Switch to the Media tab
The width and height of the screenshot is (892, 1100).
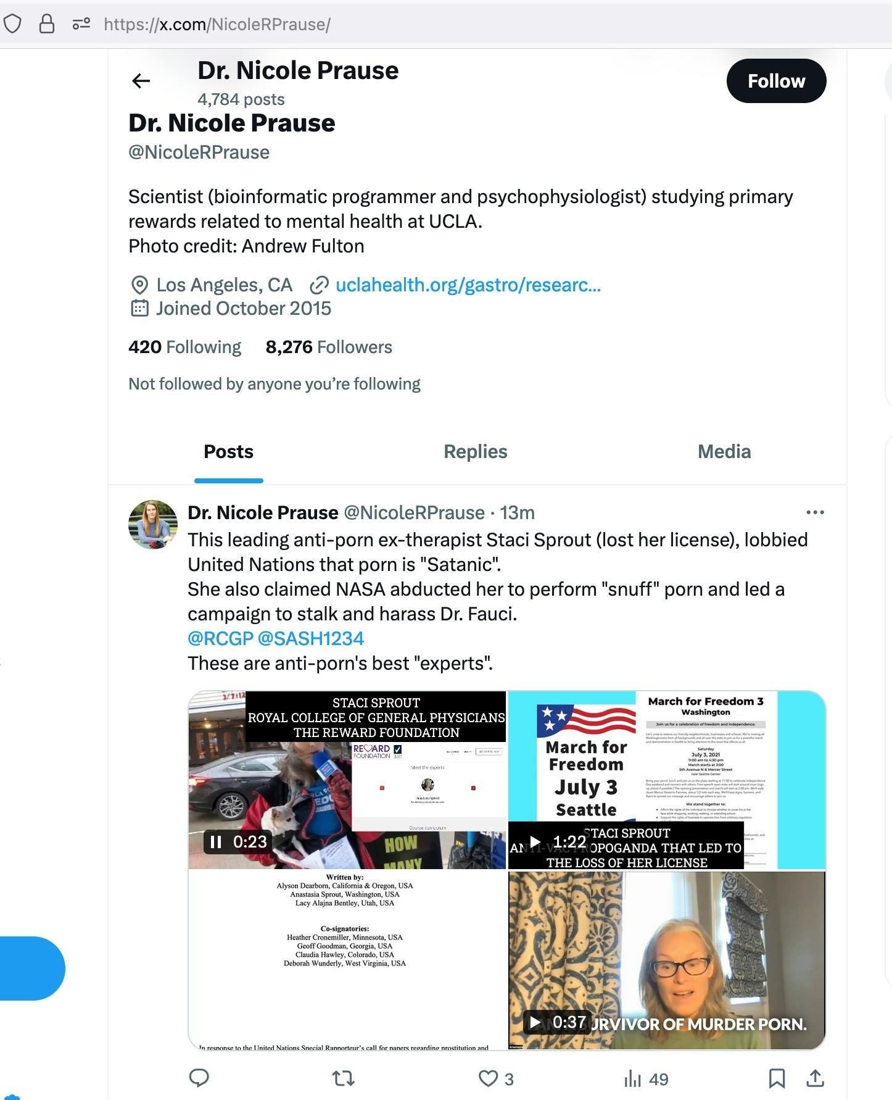(724, 451)
